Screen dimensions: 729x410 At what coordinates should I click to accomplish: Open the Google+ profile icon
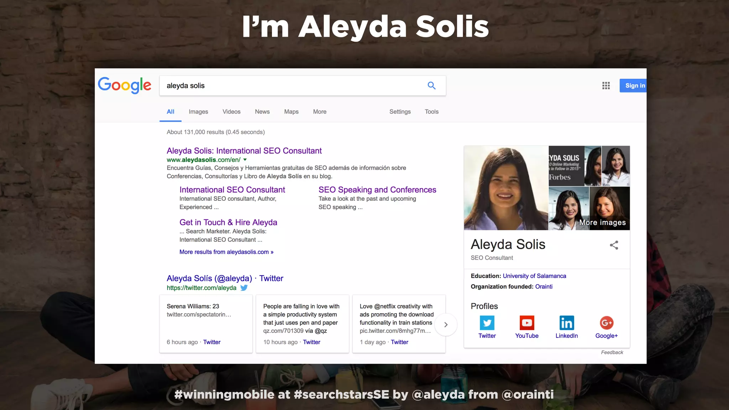click(x=607, y=323)
